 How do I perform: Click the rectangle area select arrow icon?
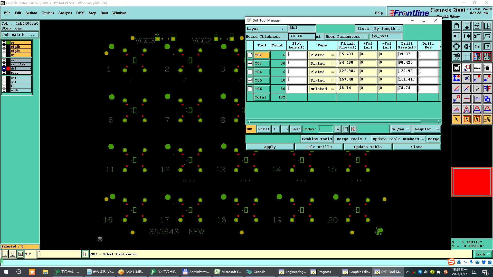click(x=467, y=119)
